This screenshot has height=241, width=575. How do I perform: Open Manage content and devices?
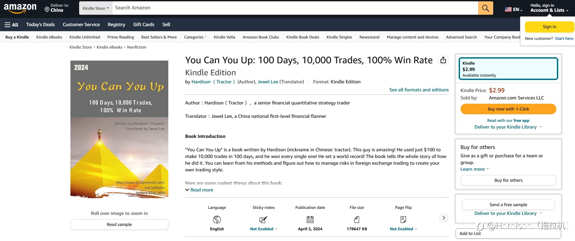coord(413,37)
